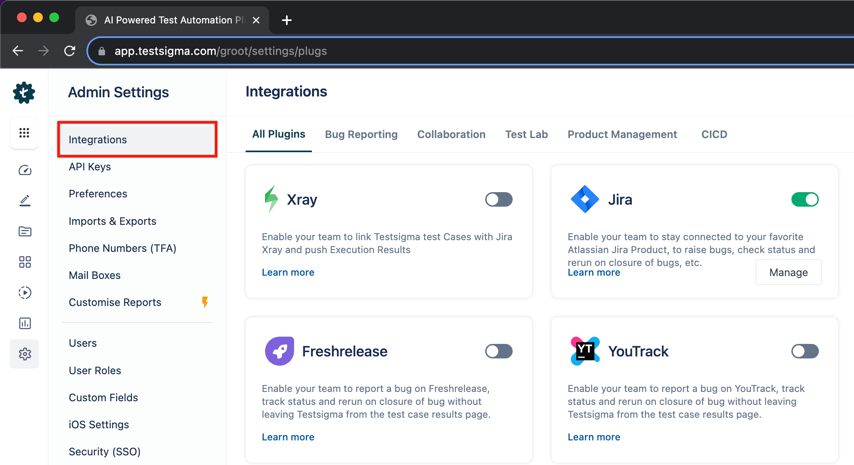The image size is (854, 465).
Task: Click the Freshrelease rocket logo
Action: (280, 351)
